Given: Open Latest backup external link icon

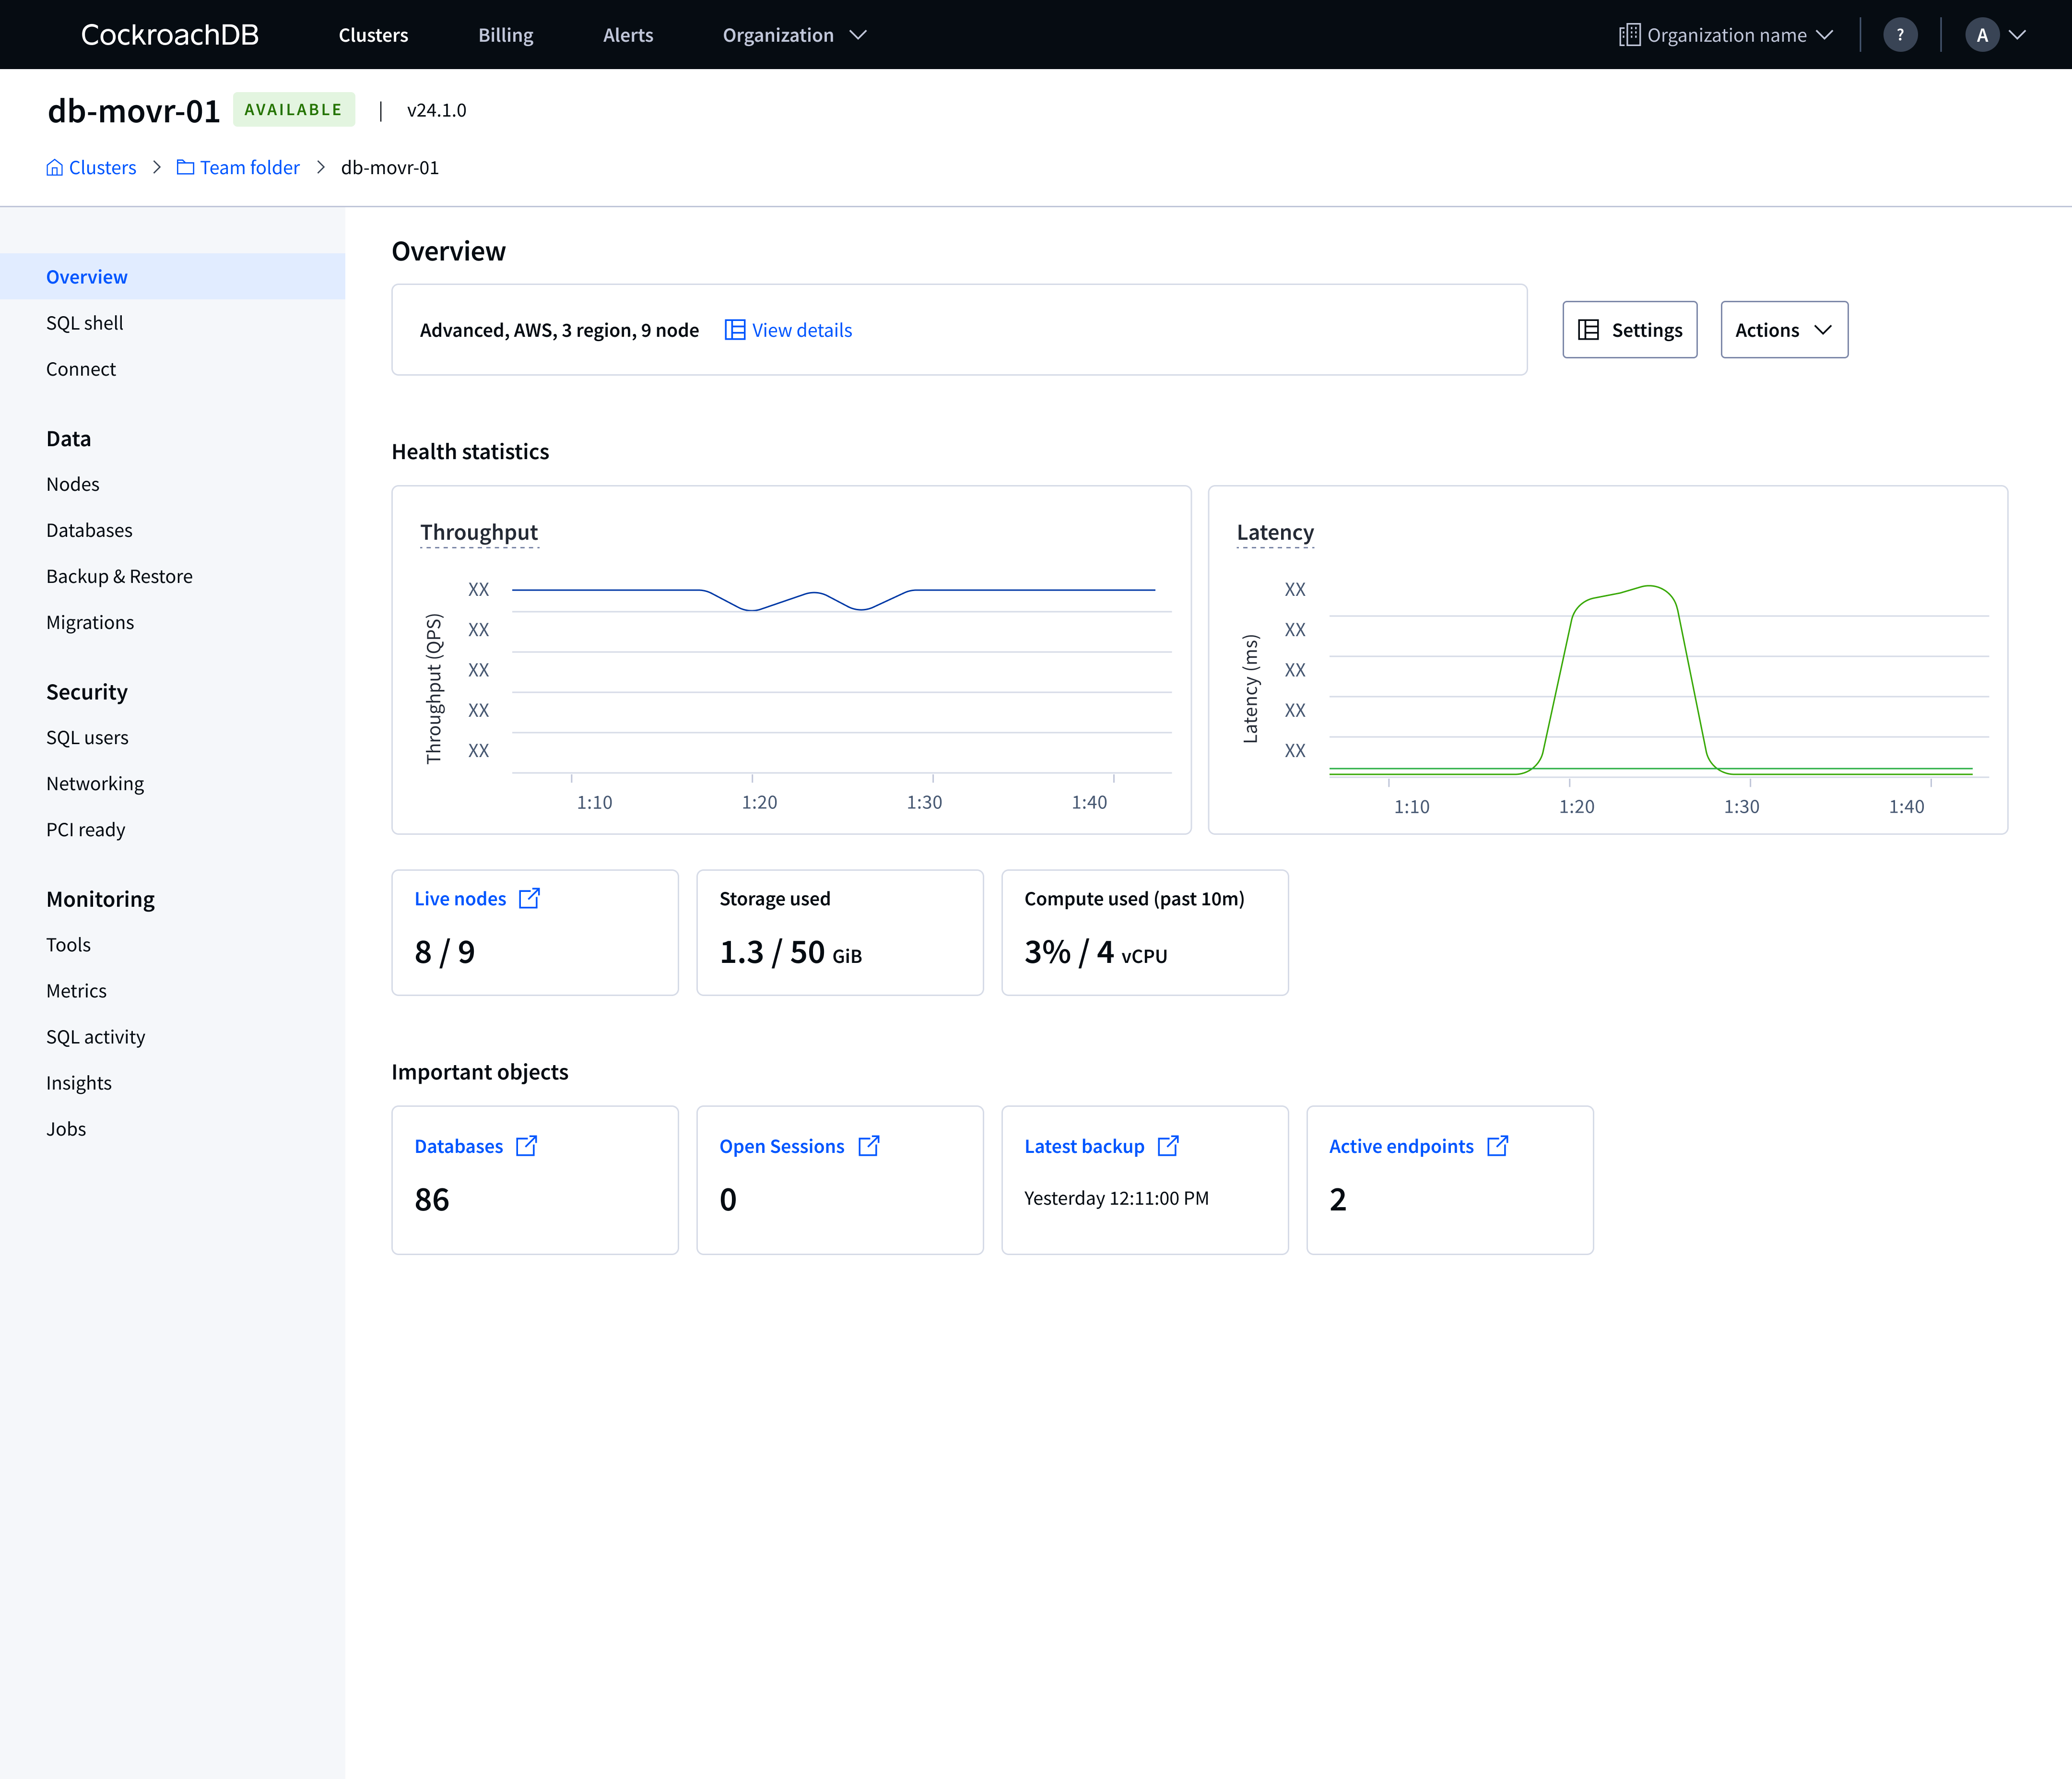Looking at the screenshot, I should (1168, 1146).
